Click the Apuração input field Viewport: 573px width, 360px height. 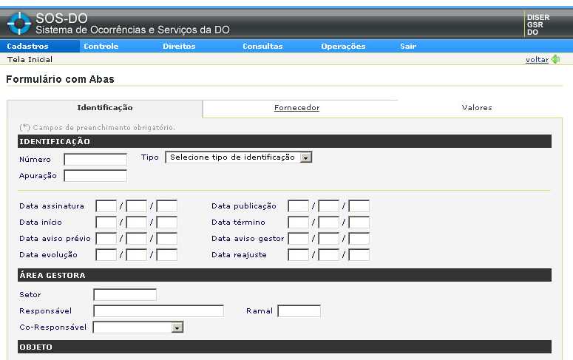pos(95,176)
